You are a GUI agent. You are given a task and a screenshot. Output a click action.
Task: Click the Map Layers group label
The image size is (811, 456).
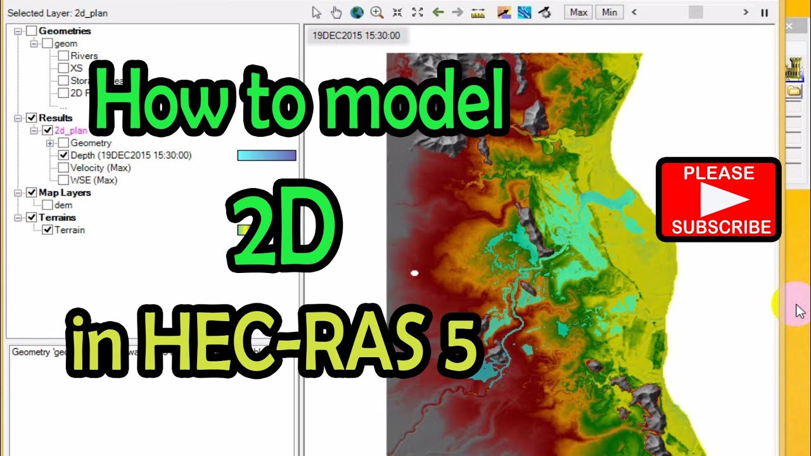tap(65, 193)
